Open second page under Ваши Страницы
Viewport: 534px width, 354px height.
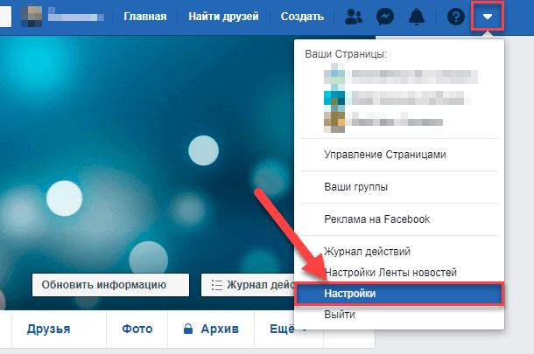[x=397, y=98]
